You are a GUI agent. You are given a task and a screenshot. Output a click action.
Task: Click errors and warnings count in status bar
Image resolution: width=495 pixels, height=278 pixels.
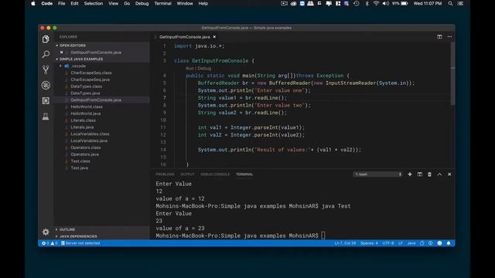click(49, 243)
